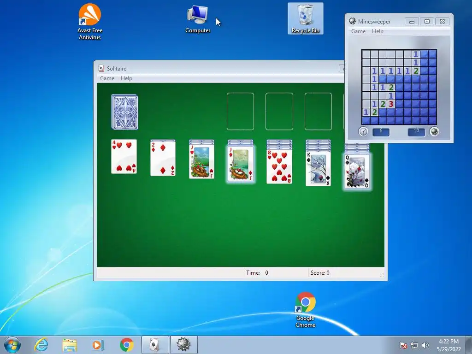
Task: Select the queen of spades card
Action: (357, 171)
